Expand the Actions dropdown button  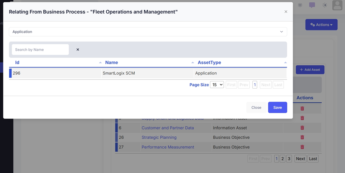(321, 25)
